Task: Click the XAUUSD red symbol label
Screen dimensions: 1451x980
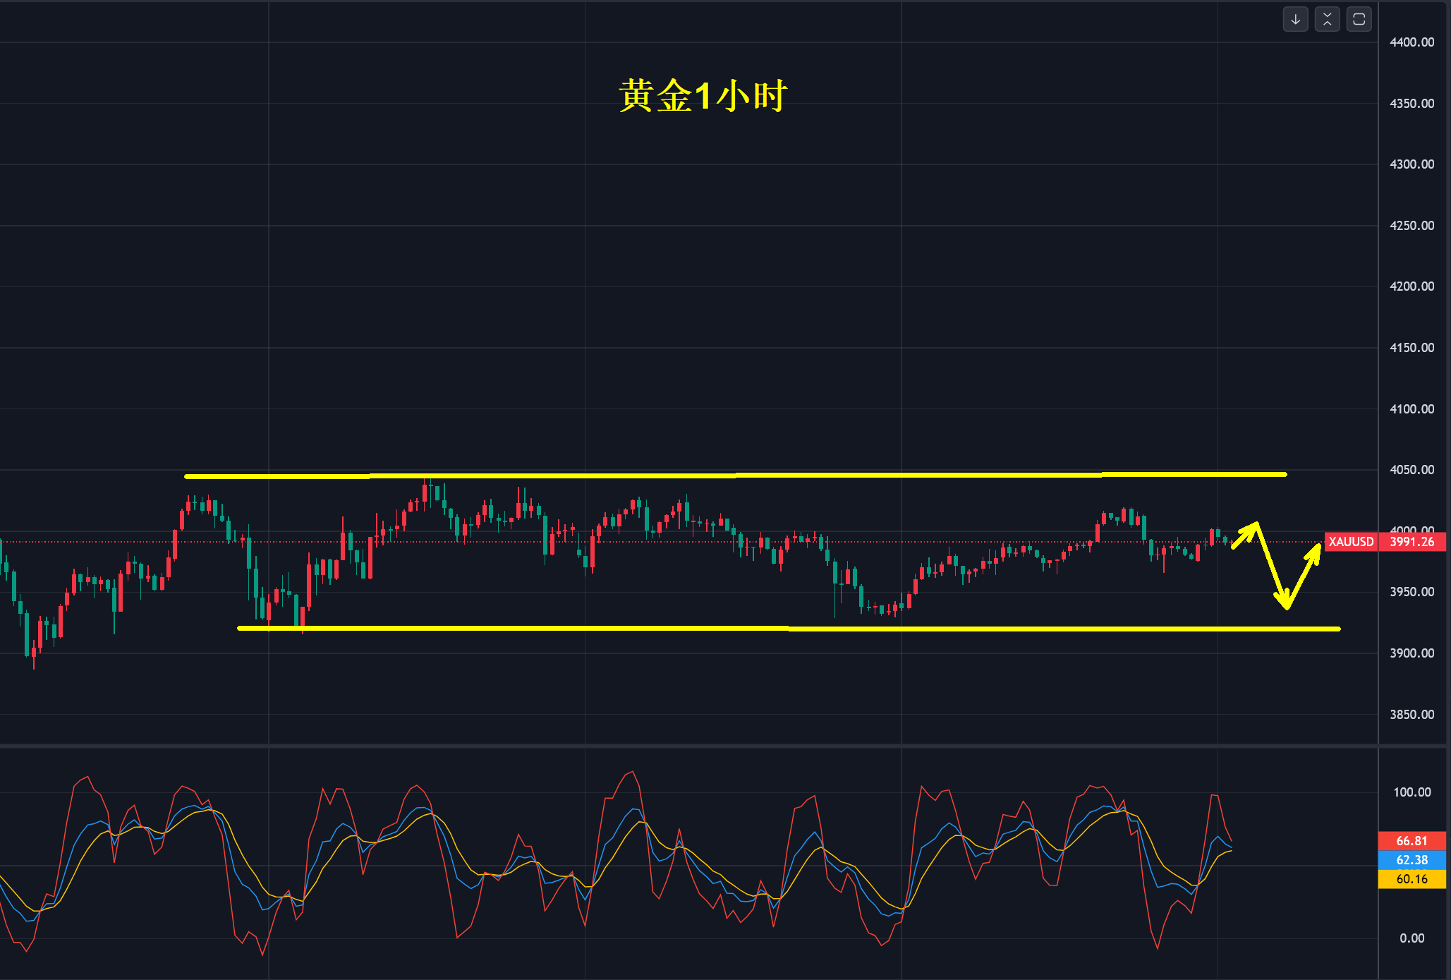Action: point(1351,542)
